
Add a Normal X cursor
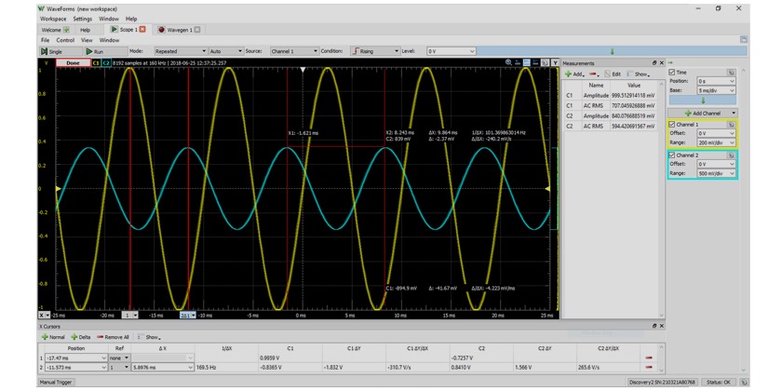click(x=53, y=337)
